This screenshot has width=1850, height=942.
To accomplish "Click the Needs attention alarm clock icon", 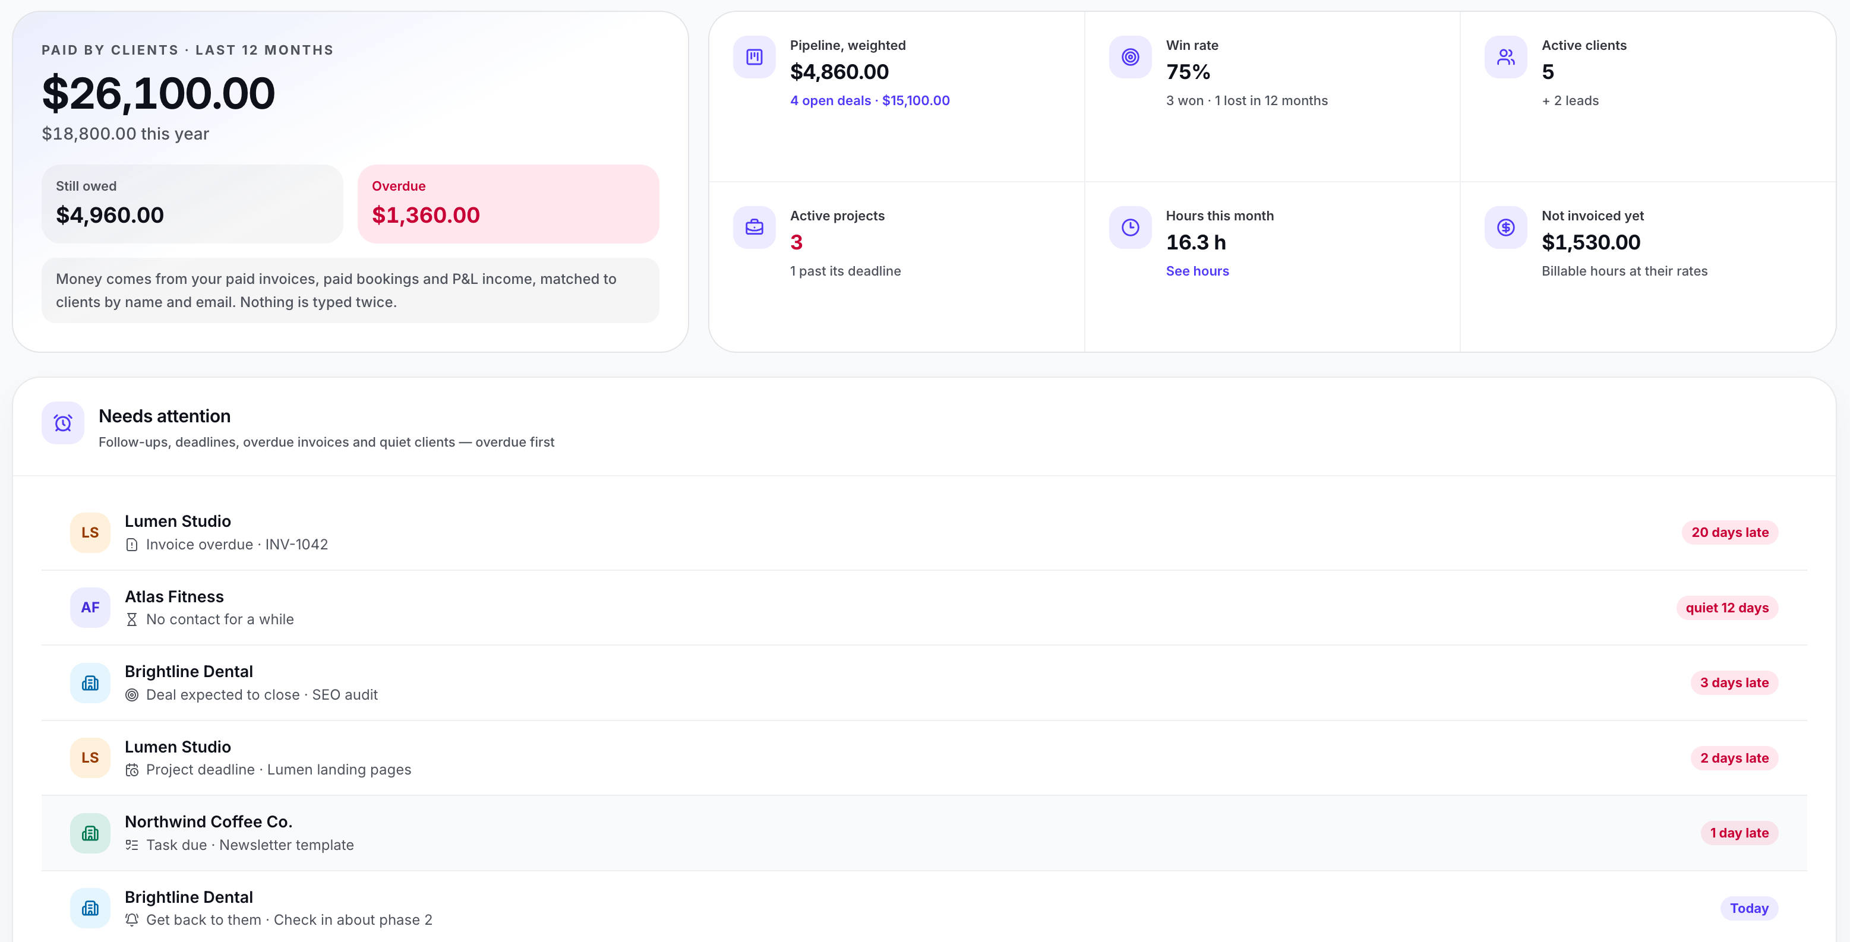I will click(63, 423).
